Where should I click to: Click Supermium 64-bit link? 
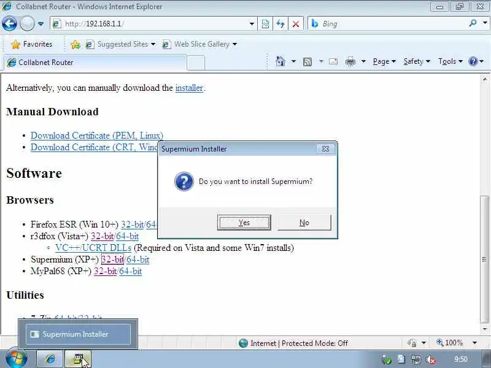(x=137, y=259)
